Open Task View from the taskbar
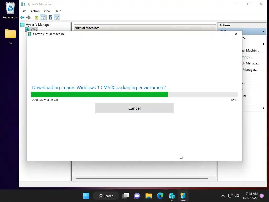 click(125, 196)
